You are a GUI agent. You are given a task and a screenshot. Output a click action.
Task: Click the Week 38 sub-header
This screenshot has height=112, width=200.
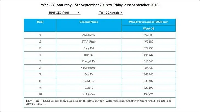148,28
